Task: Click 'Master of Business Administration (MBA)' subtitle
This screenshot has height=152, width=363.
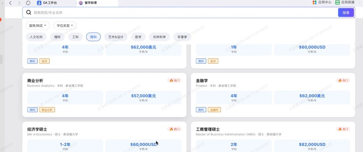Action: click(x=226, y=134)
